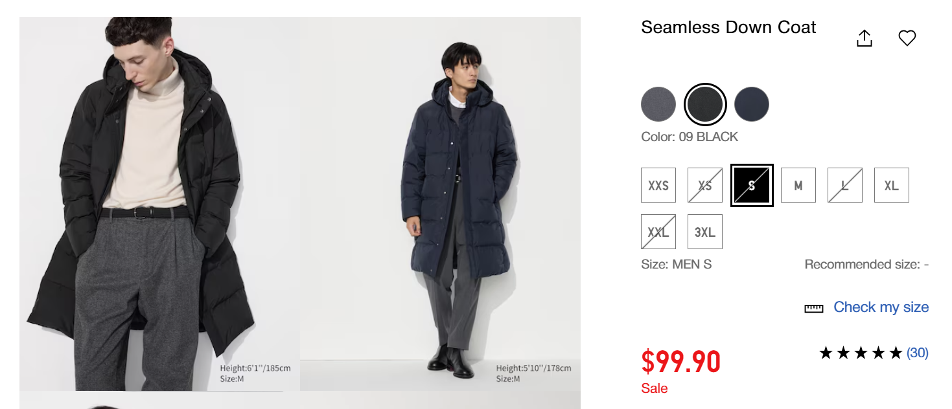The image size is (952, 409).
Task: Choose size XXS
Action: (658, 185)
